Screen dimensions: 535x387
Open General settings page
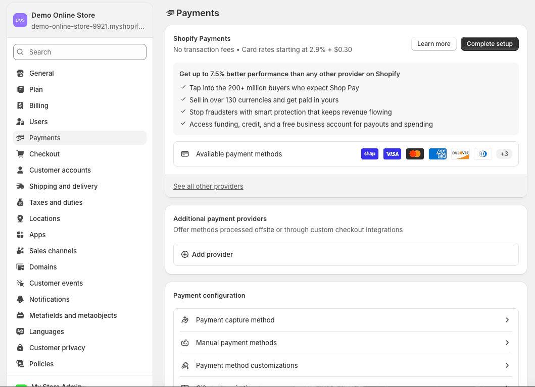[80, 73]
